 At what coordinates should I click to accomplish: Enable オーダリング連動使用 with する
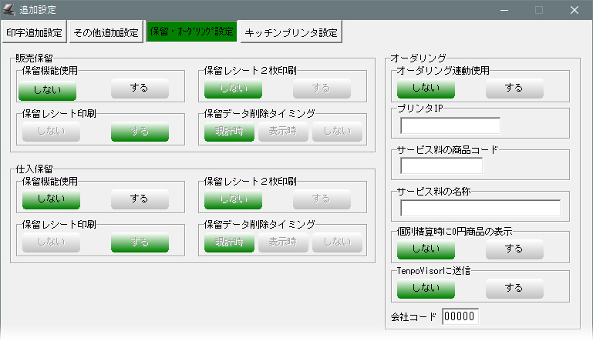514,88
